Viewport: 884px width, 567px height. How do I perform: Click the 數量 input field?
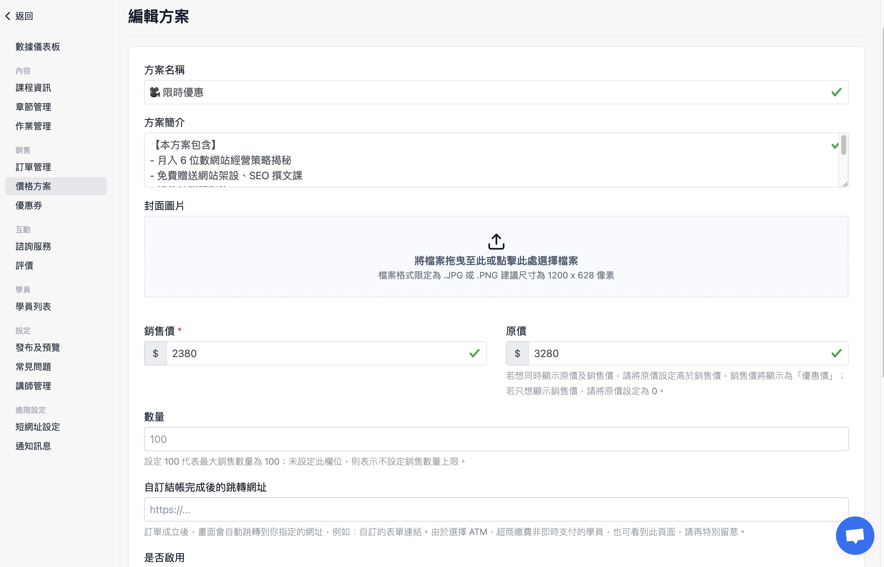click(x=496, y=439)
